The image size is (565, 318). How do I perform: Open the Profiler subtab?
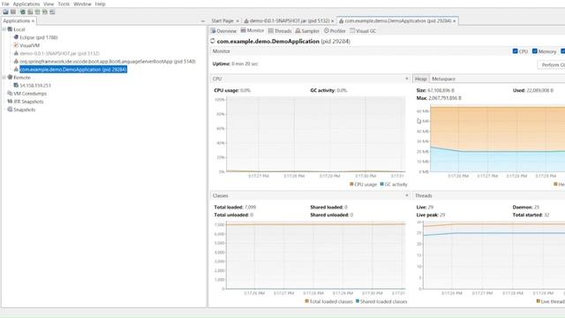[x=335, y=31]
